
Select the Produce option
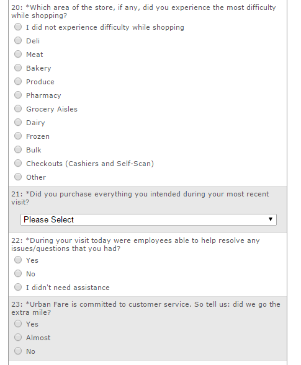[18, 81]
